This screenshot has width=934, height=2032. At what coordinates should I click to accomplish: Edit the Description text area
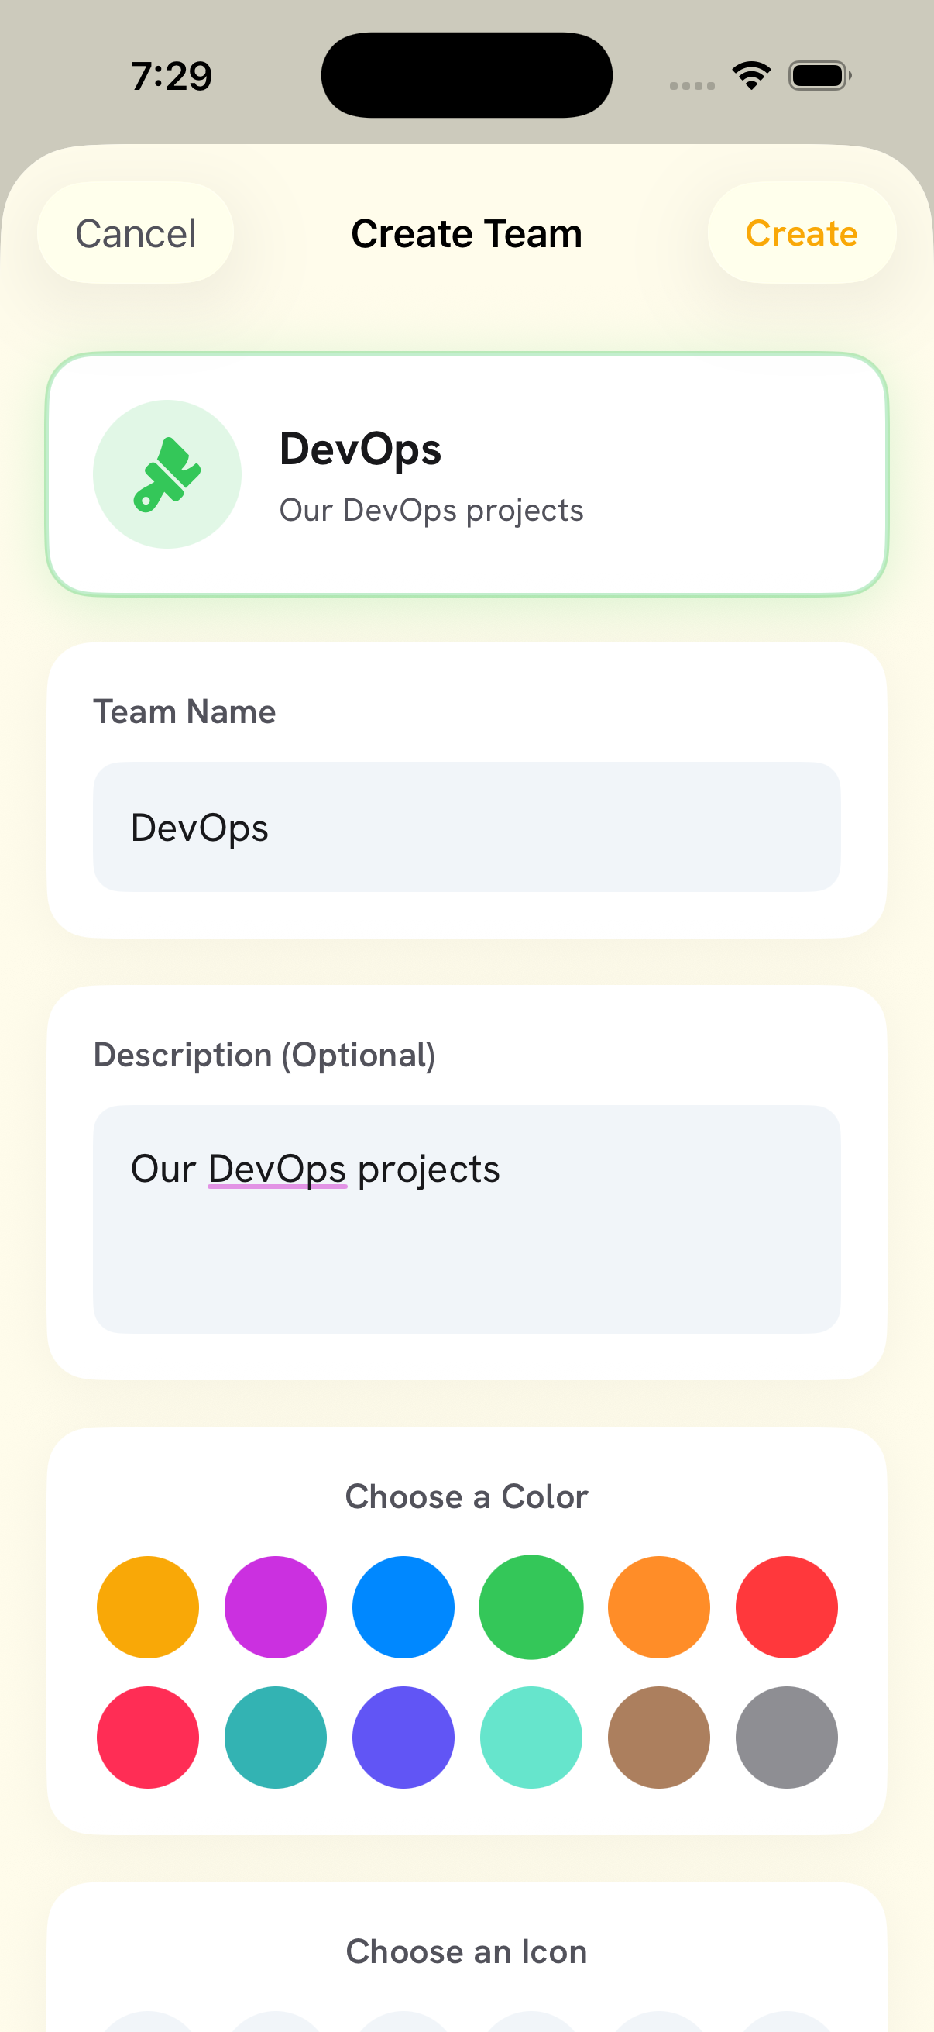(466, 1219)
